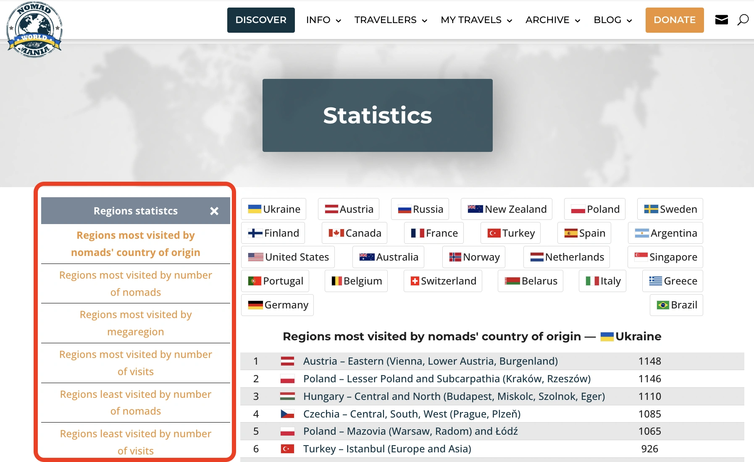This screenshot has height=462, width=754.
Task: Click the Hungary flag in row 3
Action: pyautogui.click(x=287, y=397)
